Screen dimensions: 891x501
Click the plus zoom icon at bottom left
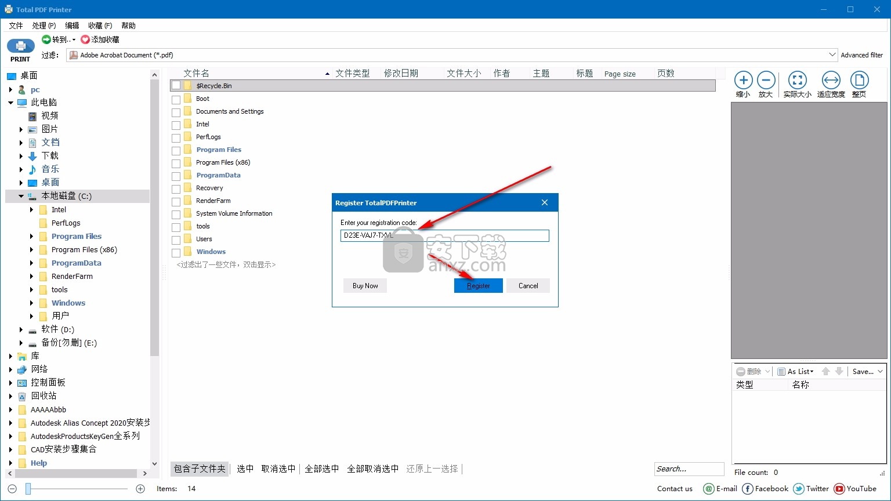(140, 489)
